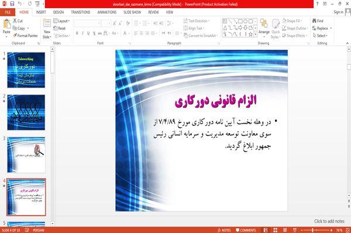
Task: Select slide 2 thumbnail
Action: pyautogui.click(x=26, y=112)
